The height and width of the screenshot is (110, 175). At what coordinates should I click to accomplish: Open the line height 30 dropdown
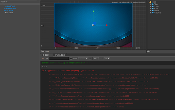click(107, 58)
